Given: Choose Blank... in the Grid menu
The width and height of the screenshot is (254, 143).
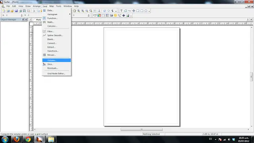Looking at the screenshot, I should click(56, 39).
